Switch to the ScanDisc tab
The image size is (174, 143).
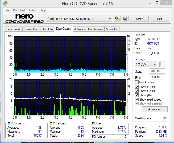tap(112, 29)
